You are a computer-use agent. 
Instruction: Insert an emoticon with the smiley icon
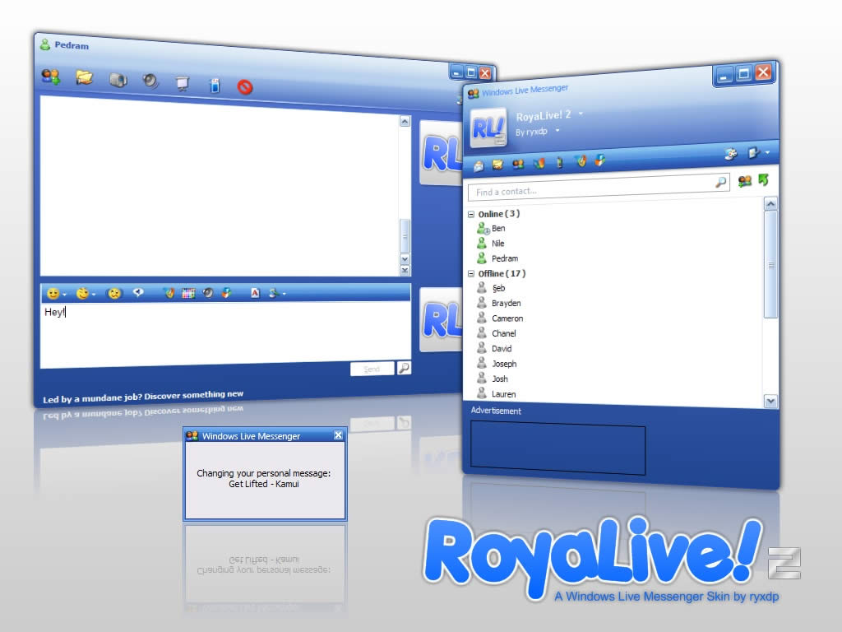53,294
